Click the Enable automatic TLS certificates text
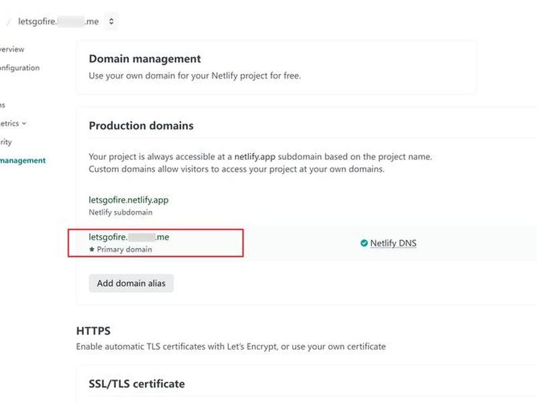 coord(231,347)
